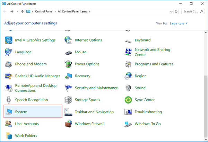Open the System computer icon

tap(9, 112)
